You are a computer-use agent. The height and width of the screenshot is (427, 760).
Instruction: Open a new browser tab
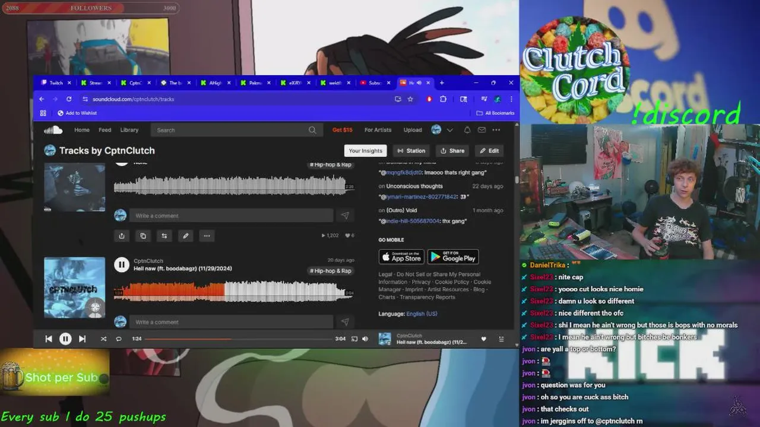coord(441,83)
